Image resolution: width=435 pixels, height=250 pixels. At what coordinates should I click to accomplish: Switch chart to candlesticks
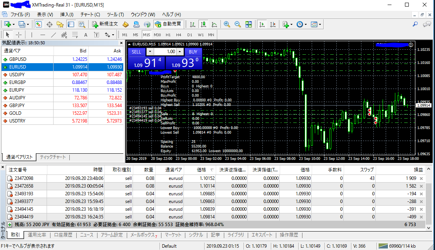pos(203,24)
